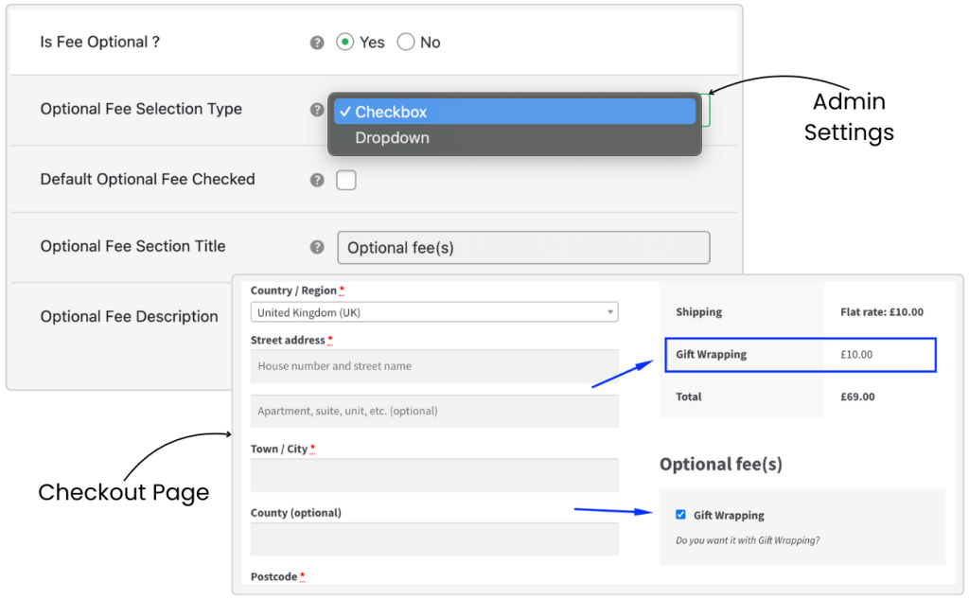Focus the Town / City input field

coord(434,474)
